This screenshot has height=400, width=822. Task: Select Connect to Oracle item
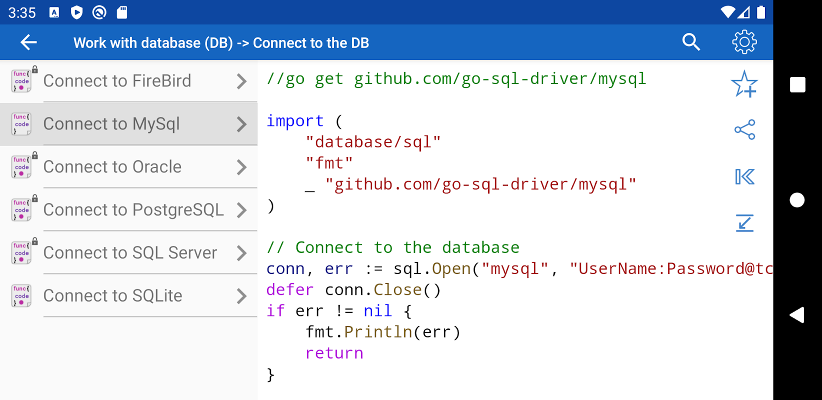(x=128, y=167)
